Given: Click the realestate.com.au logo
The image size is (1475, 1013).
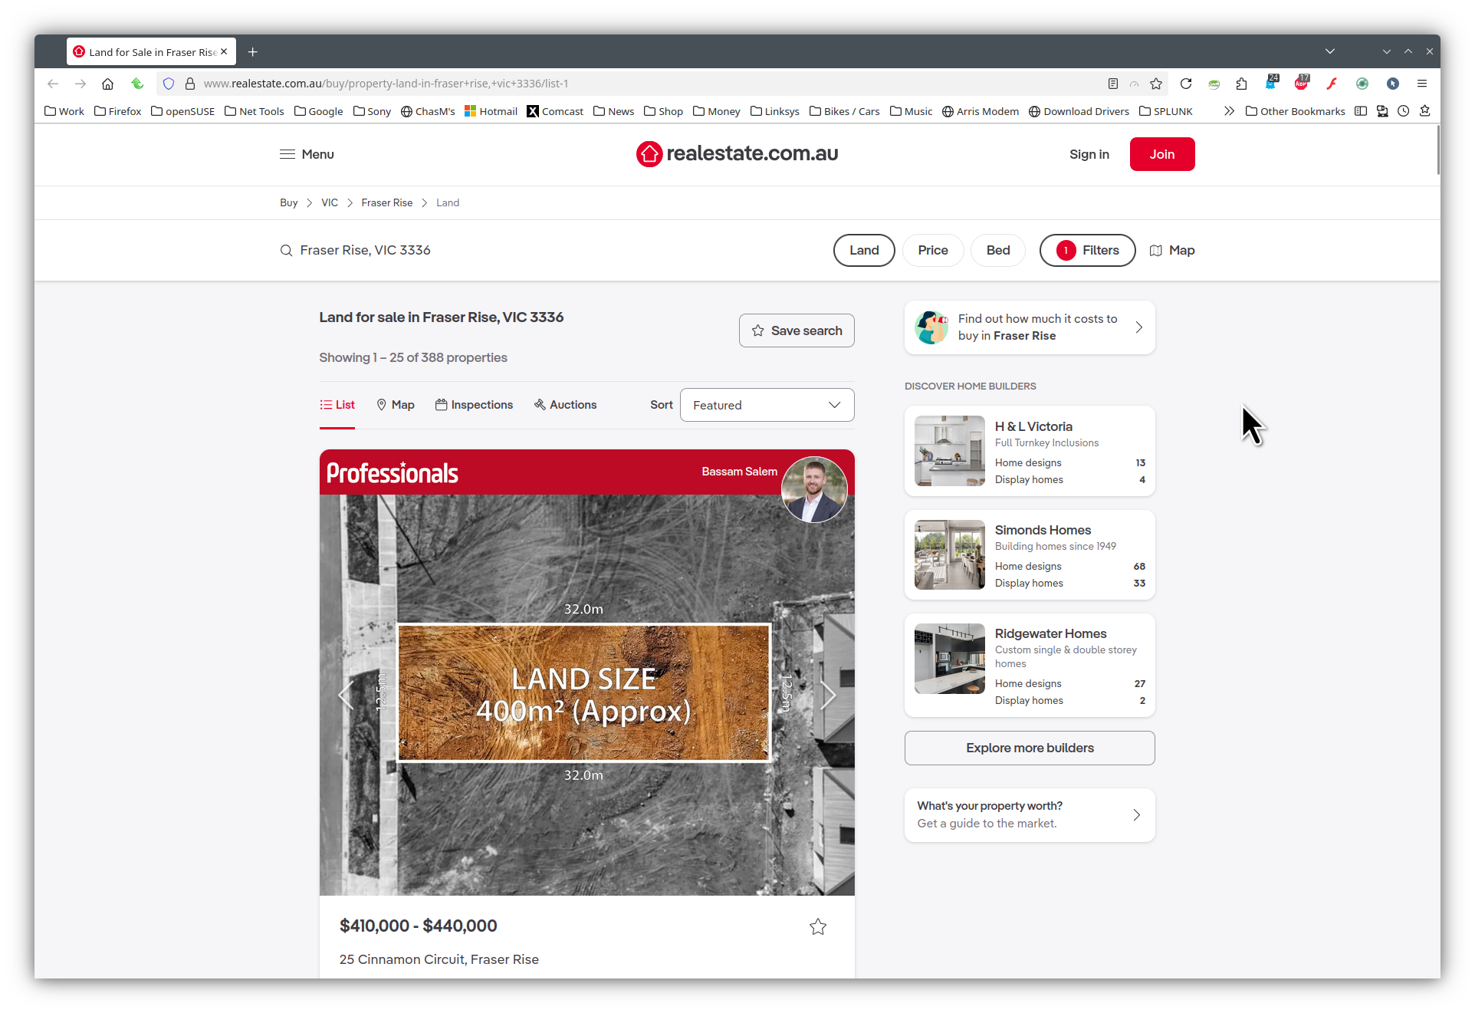Looking at the screenshot, I should tap(737, 154).
